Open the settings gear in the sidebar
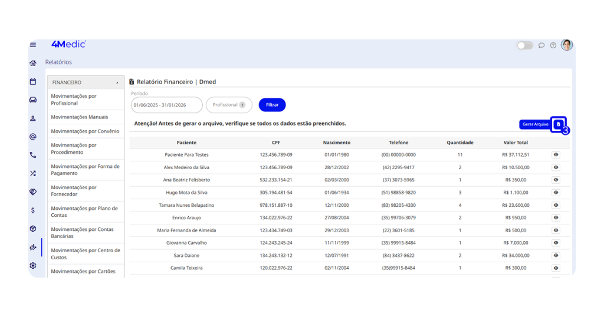This screenshot has width=604, height=317. tap(33, 266)
